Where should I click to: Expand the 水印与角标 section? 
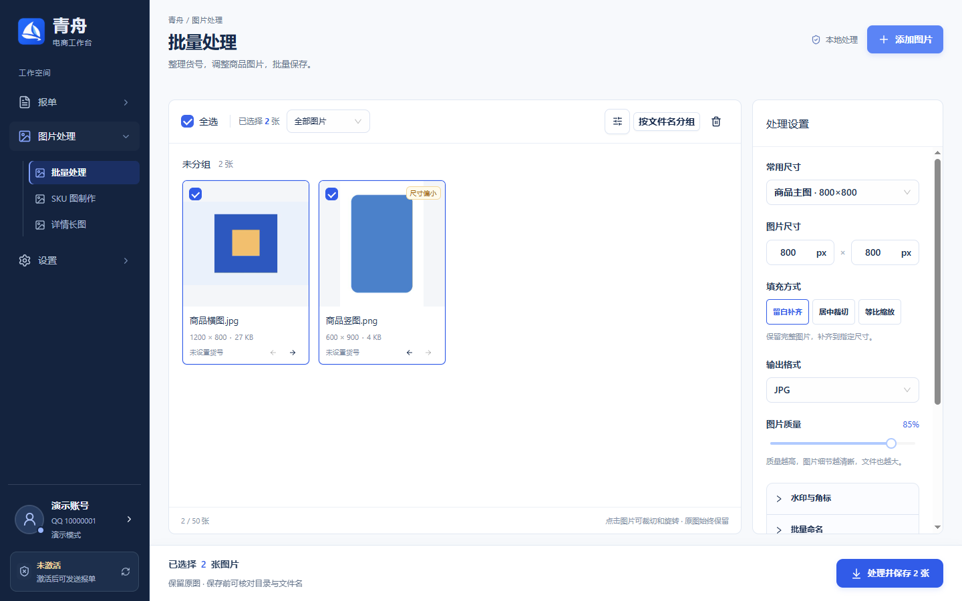coord(842,498)
